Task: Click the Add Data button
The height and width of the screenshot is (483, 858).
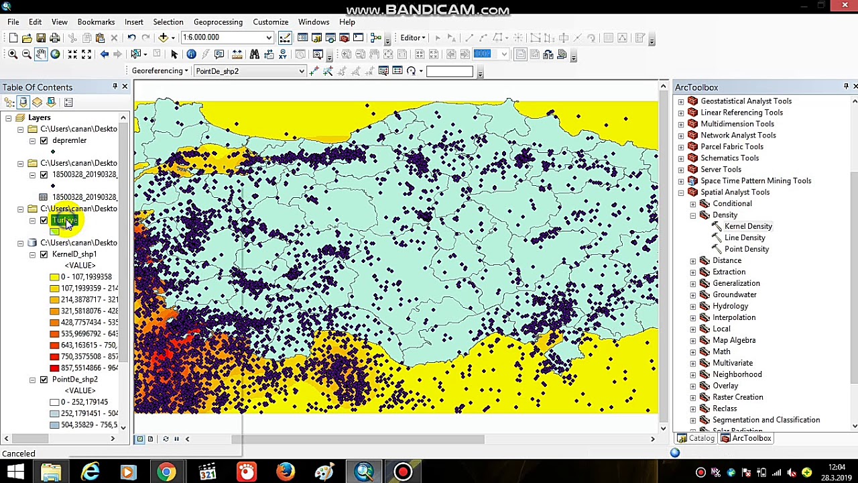Action: tap(163, 38)
